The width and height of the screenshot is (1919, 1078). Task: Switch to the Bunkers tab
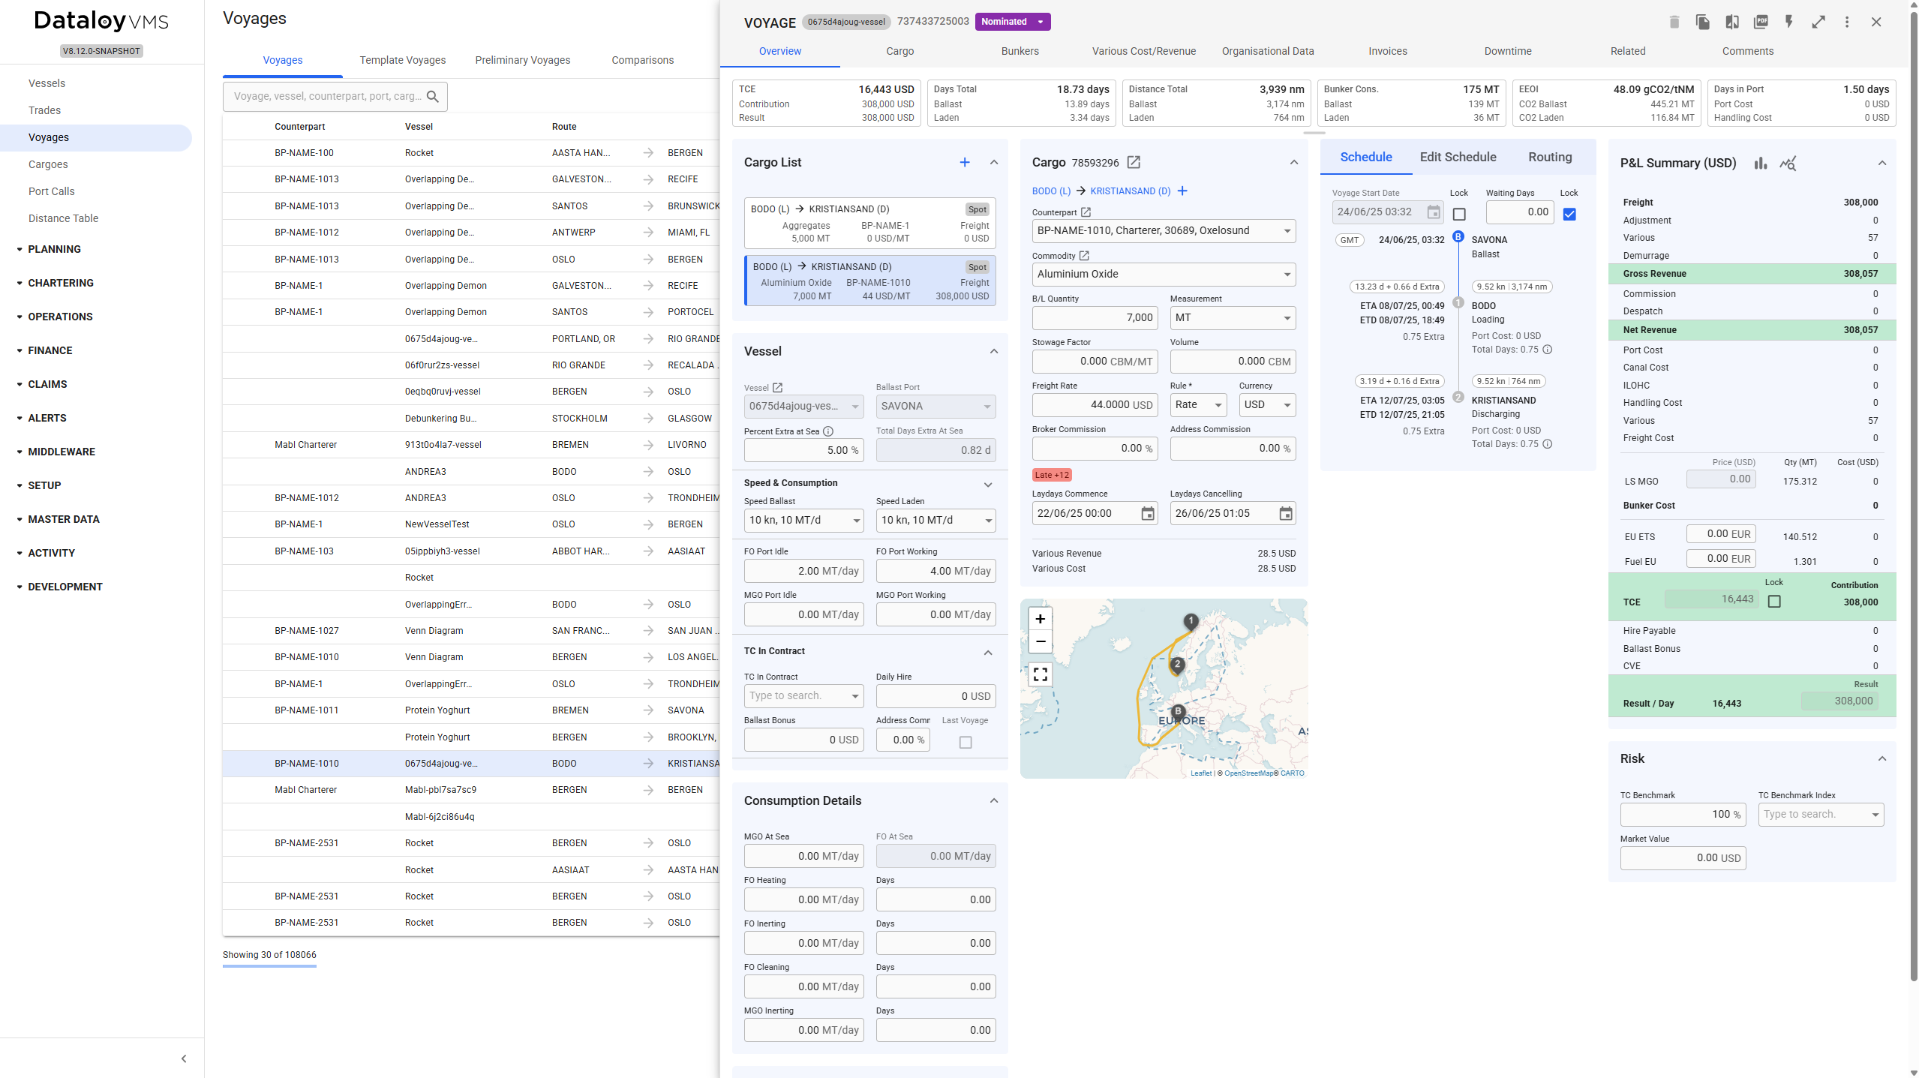[x=1020, y=51]
